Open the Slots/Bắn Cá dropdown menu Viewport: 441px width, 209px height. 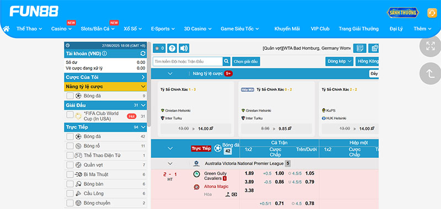point(98,29)
